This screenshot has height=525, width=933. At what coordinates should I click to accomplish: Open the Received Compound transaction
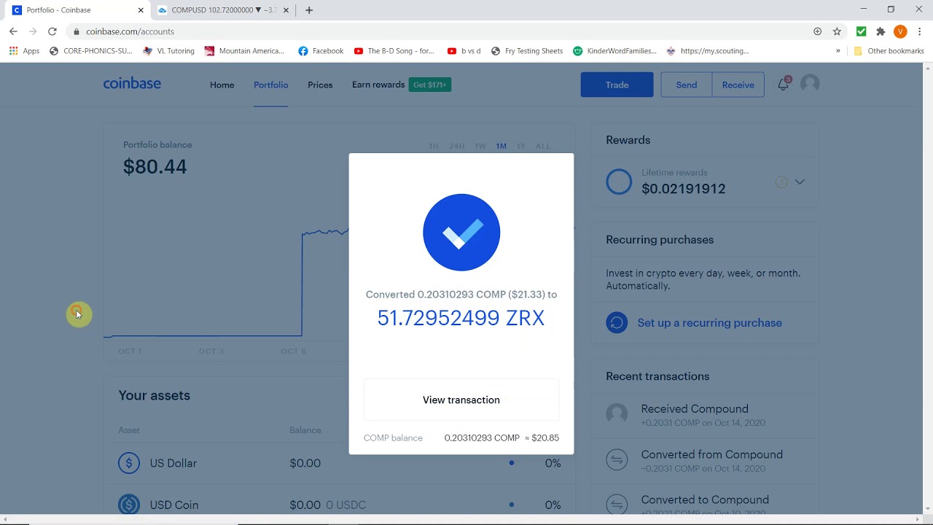click(x=705, y=415)
